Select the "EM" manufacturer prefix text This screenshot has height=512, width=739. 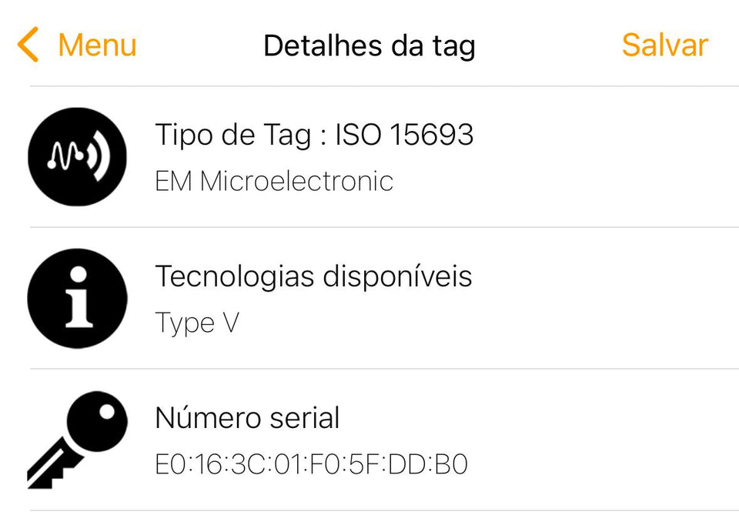click(173, 182)
